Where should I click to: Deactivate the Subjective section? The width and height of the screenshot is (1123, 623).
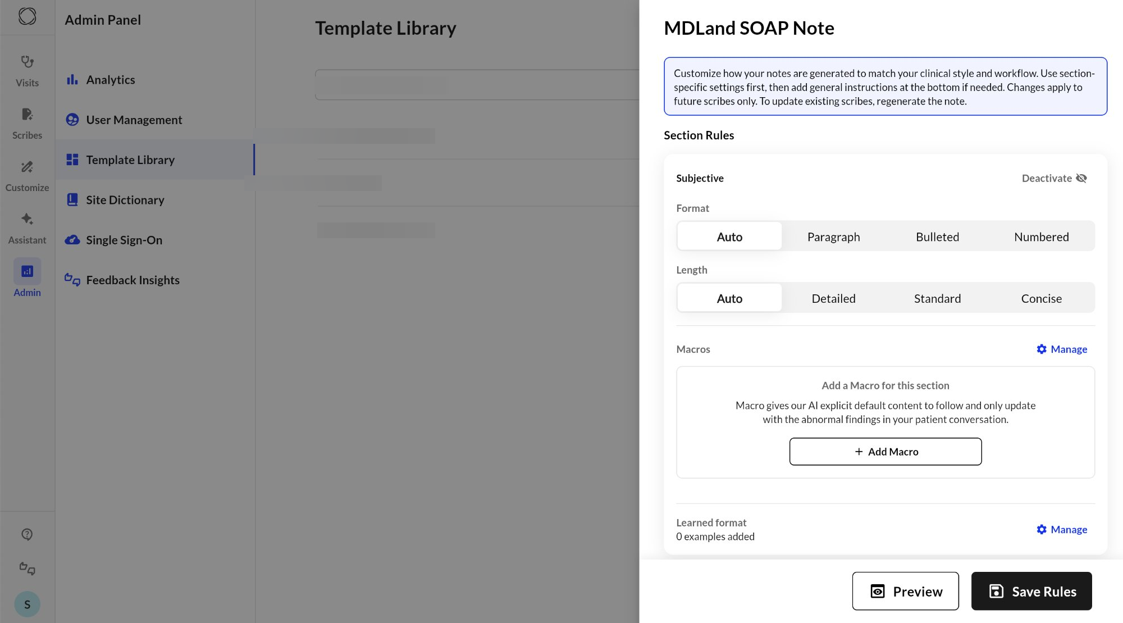[x=1054, y=178]
